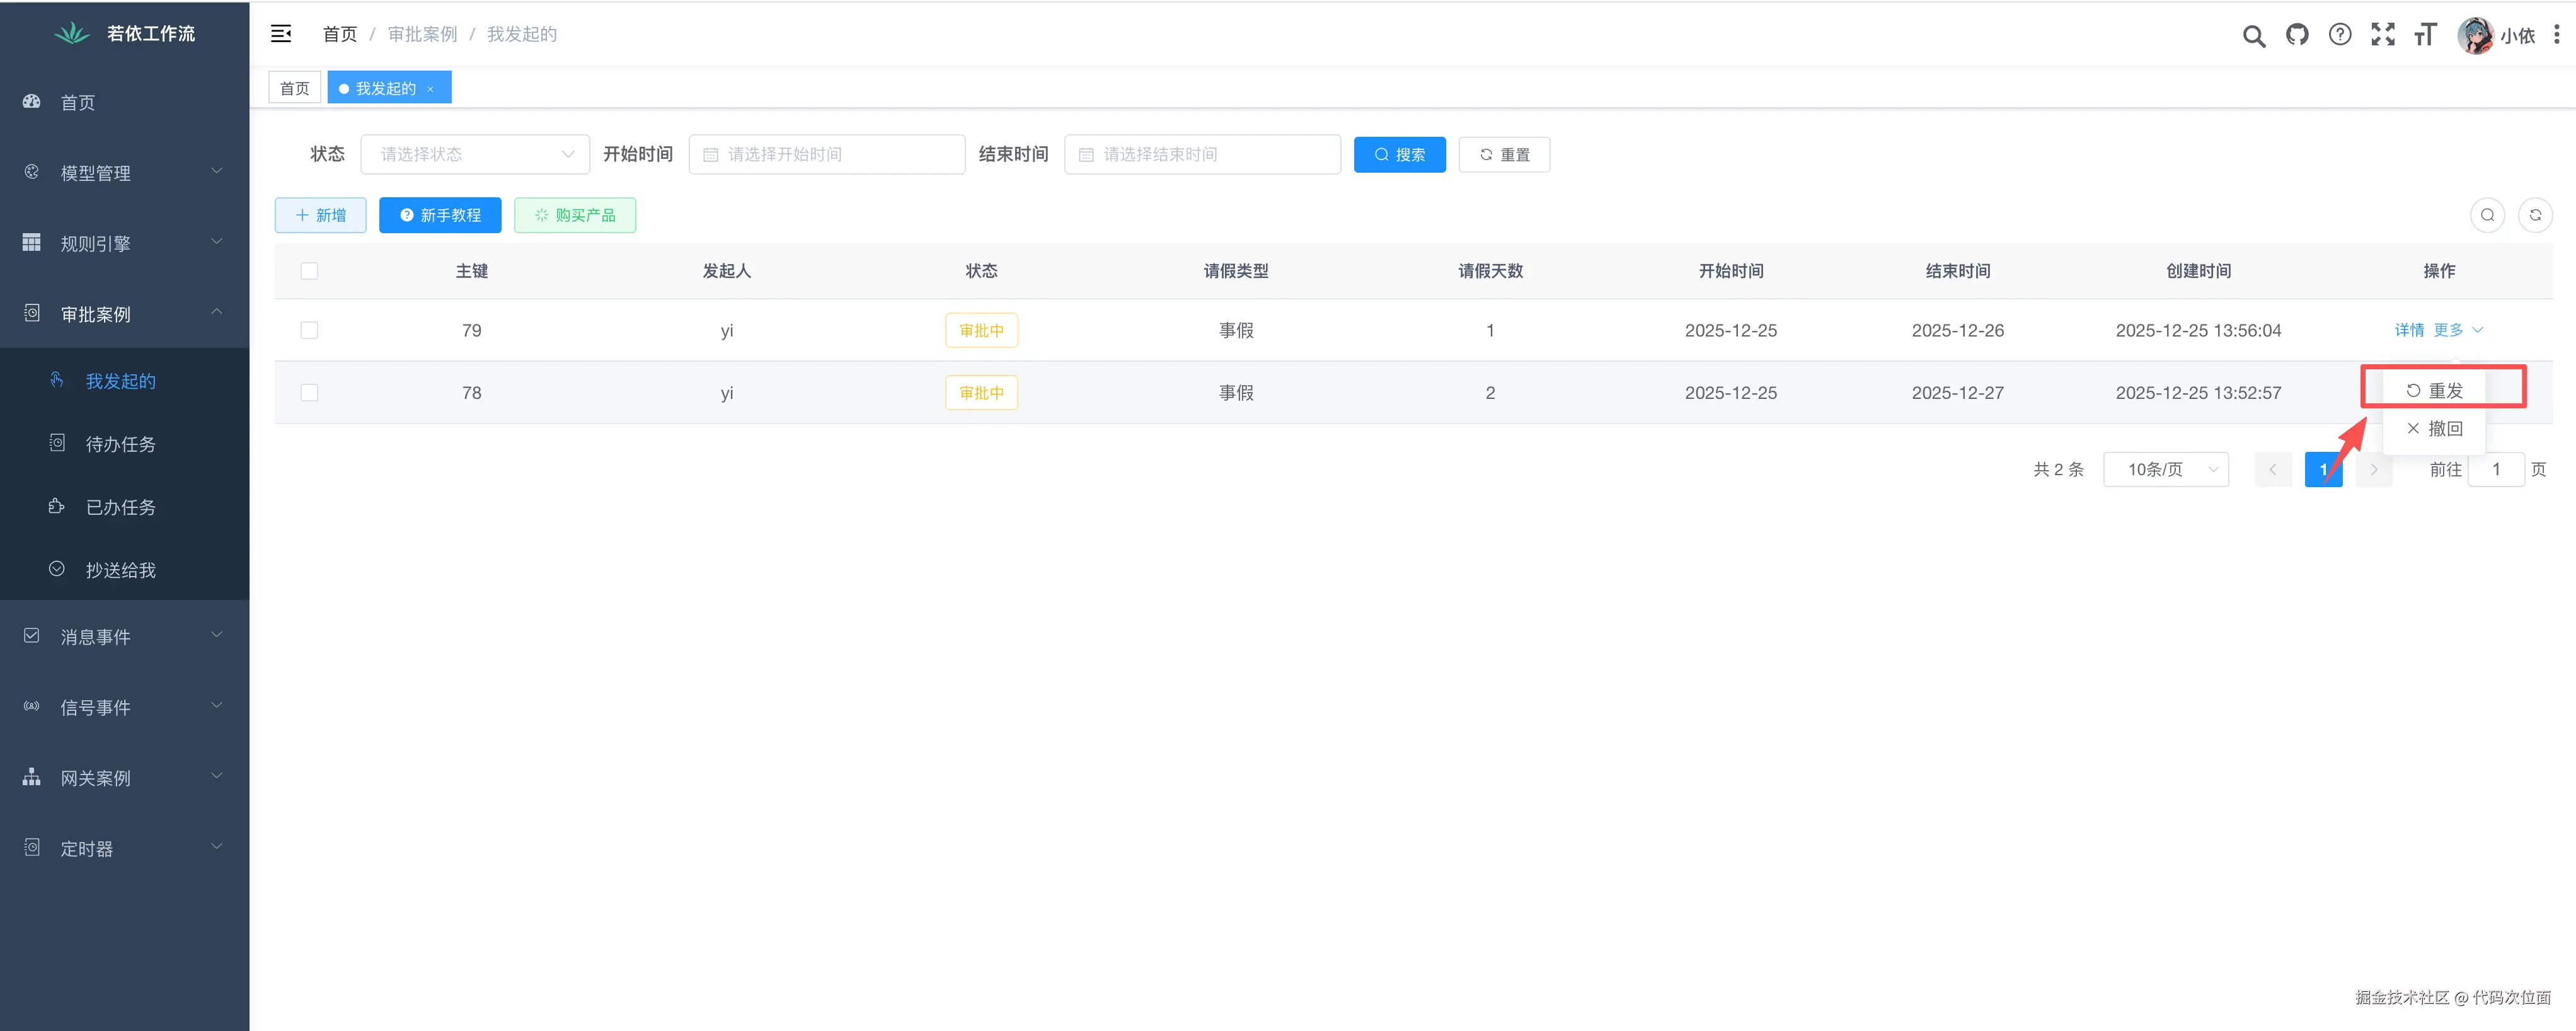Click the blue 搜索 button
Screen dimensions: 2576x1031
click(1399, 154)
